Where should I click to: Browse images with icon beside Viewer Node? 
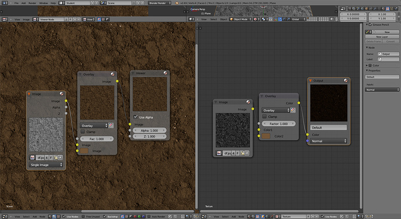pyautogui.click(x=35, y=19)
